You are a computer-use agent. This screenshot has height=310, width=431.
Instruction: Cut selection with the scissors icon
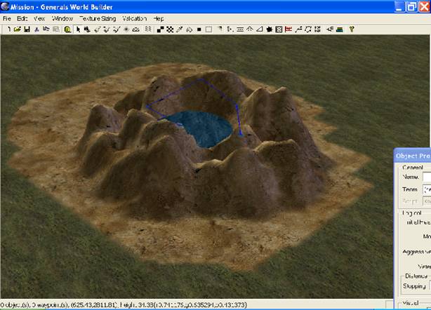[x=37, y=29]
